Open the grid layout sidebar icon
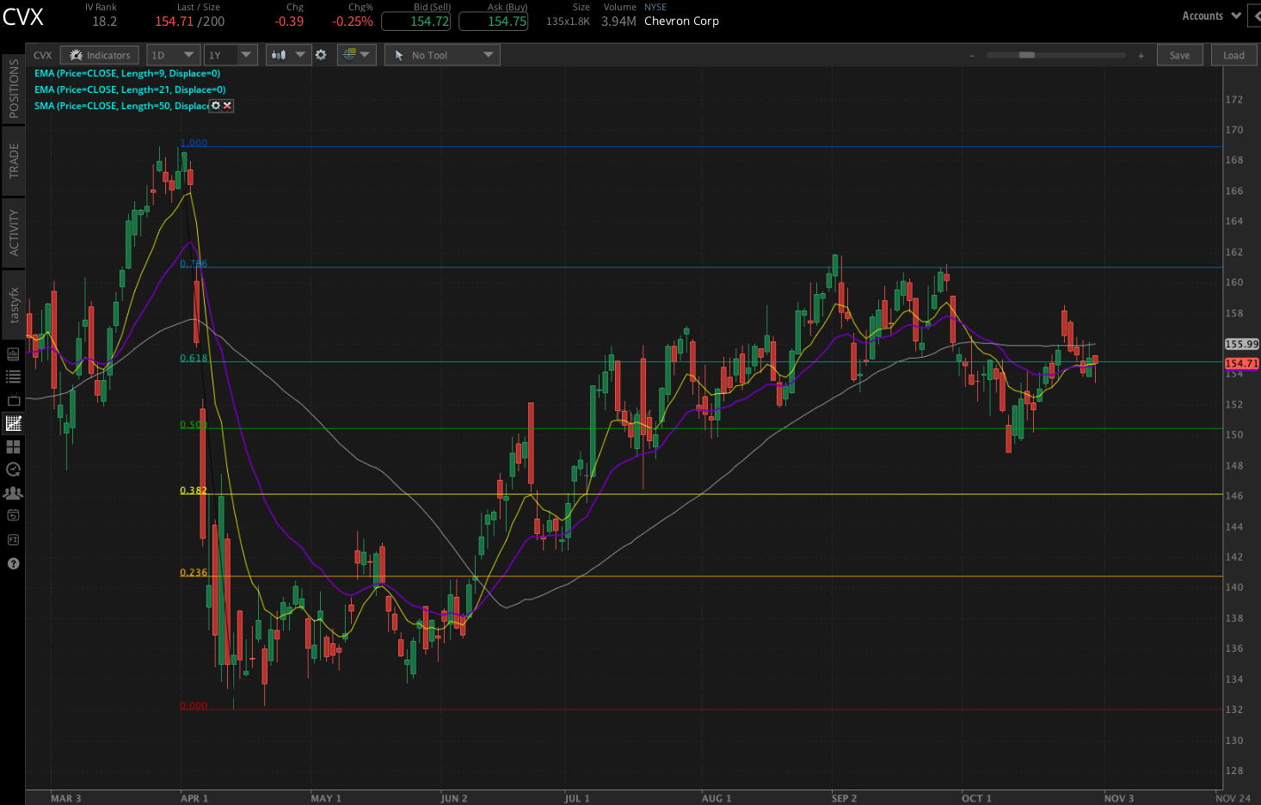 pyautogui.click(x=13, y=446)
